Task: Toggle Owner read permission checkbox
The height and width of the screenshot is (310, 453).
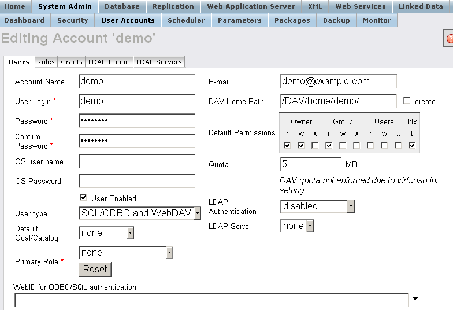Action: tap(287, 145)
